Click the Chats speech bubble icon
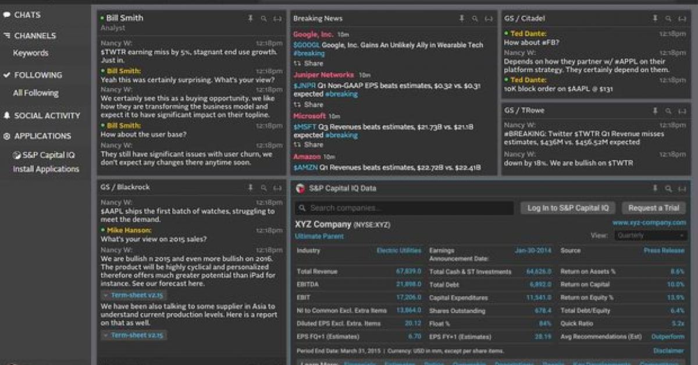Screen dimensions: 698x365 click(7, 15)
